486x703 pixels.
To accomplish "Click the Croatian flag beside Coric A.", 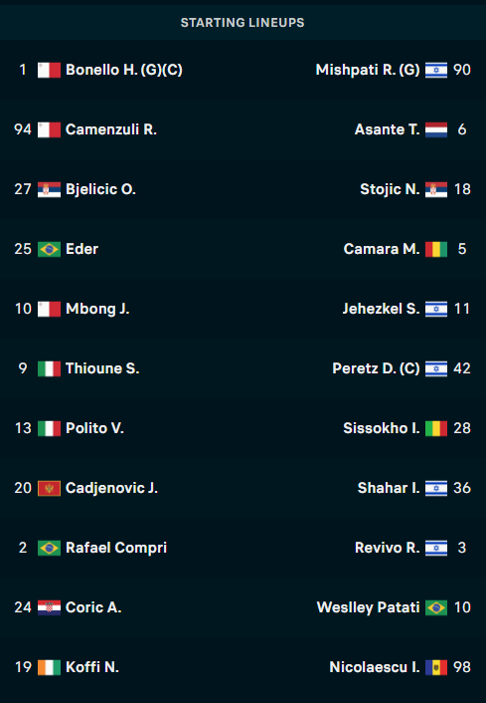I will 50,607.
